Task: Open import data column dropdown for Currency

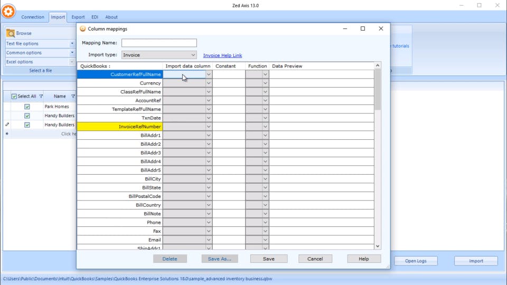Action: [209, 83]
